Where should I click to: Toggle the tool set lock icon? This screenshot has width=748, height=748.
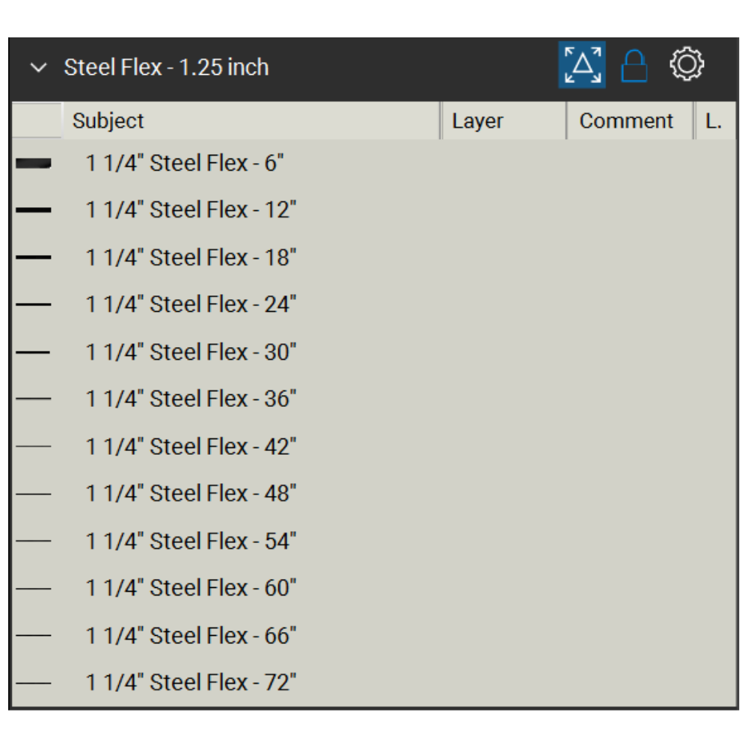pos(634,66)
